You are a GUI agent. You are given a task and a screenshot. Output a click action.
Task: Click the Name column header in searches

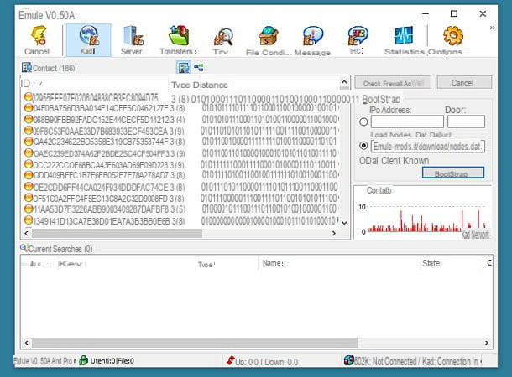[340, 263]
